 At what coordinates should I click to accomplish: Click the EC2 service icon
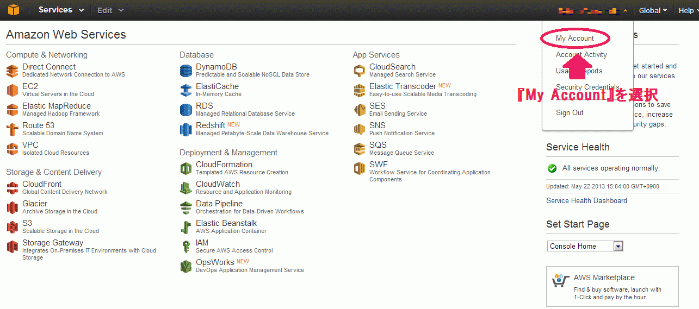[13, 90]
